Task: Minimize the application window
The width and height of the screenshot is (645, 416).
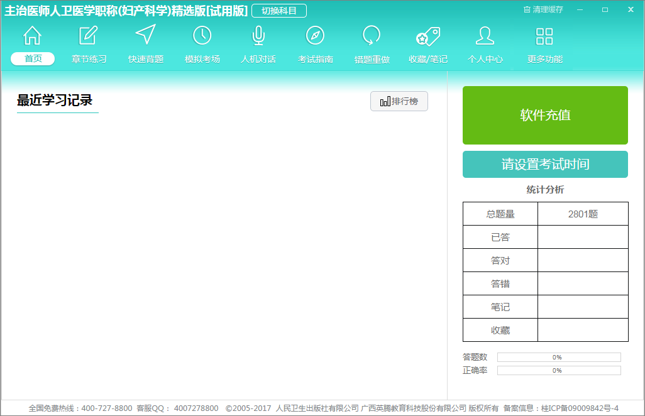Action: [580, 9]
